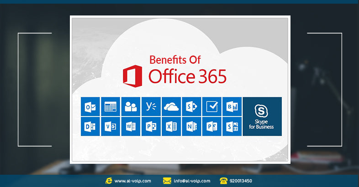Select the OneNote tile
This screenshot has height=187, width=359.
click(191, 126)
